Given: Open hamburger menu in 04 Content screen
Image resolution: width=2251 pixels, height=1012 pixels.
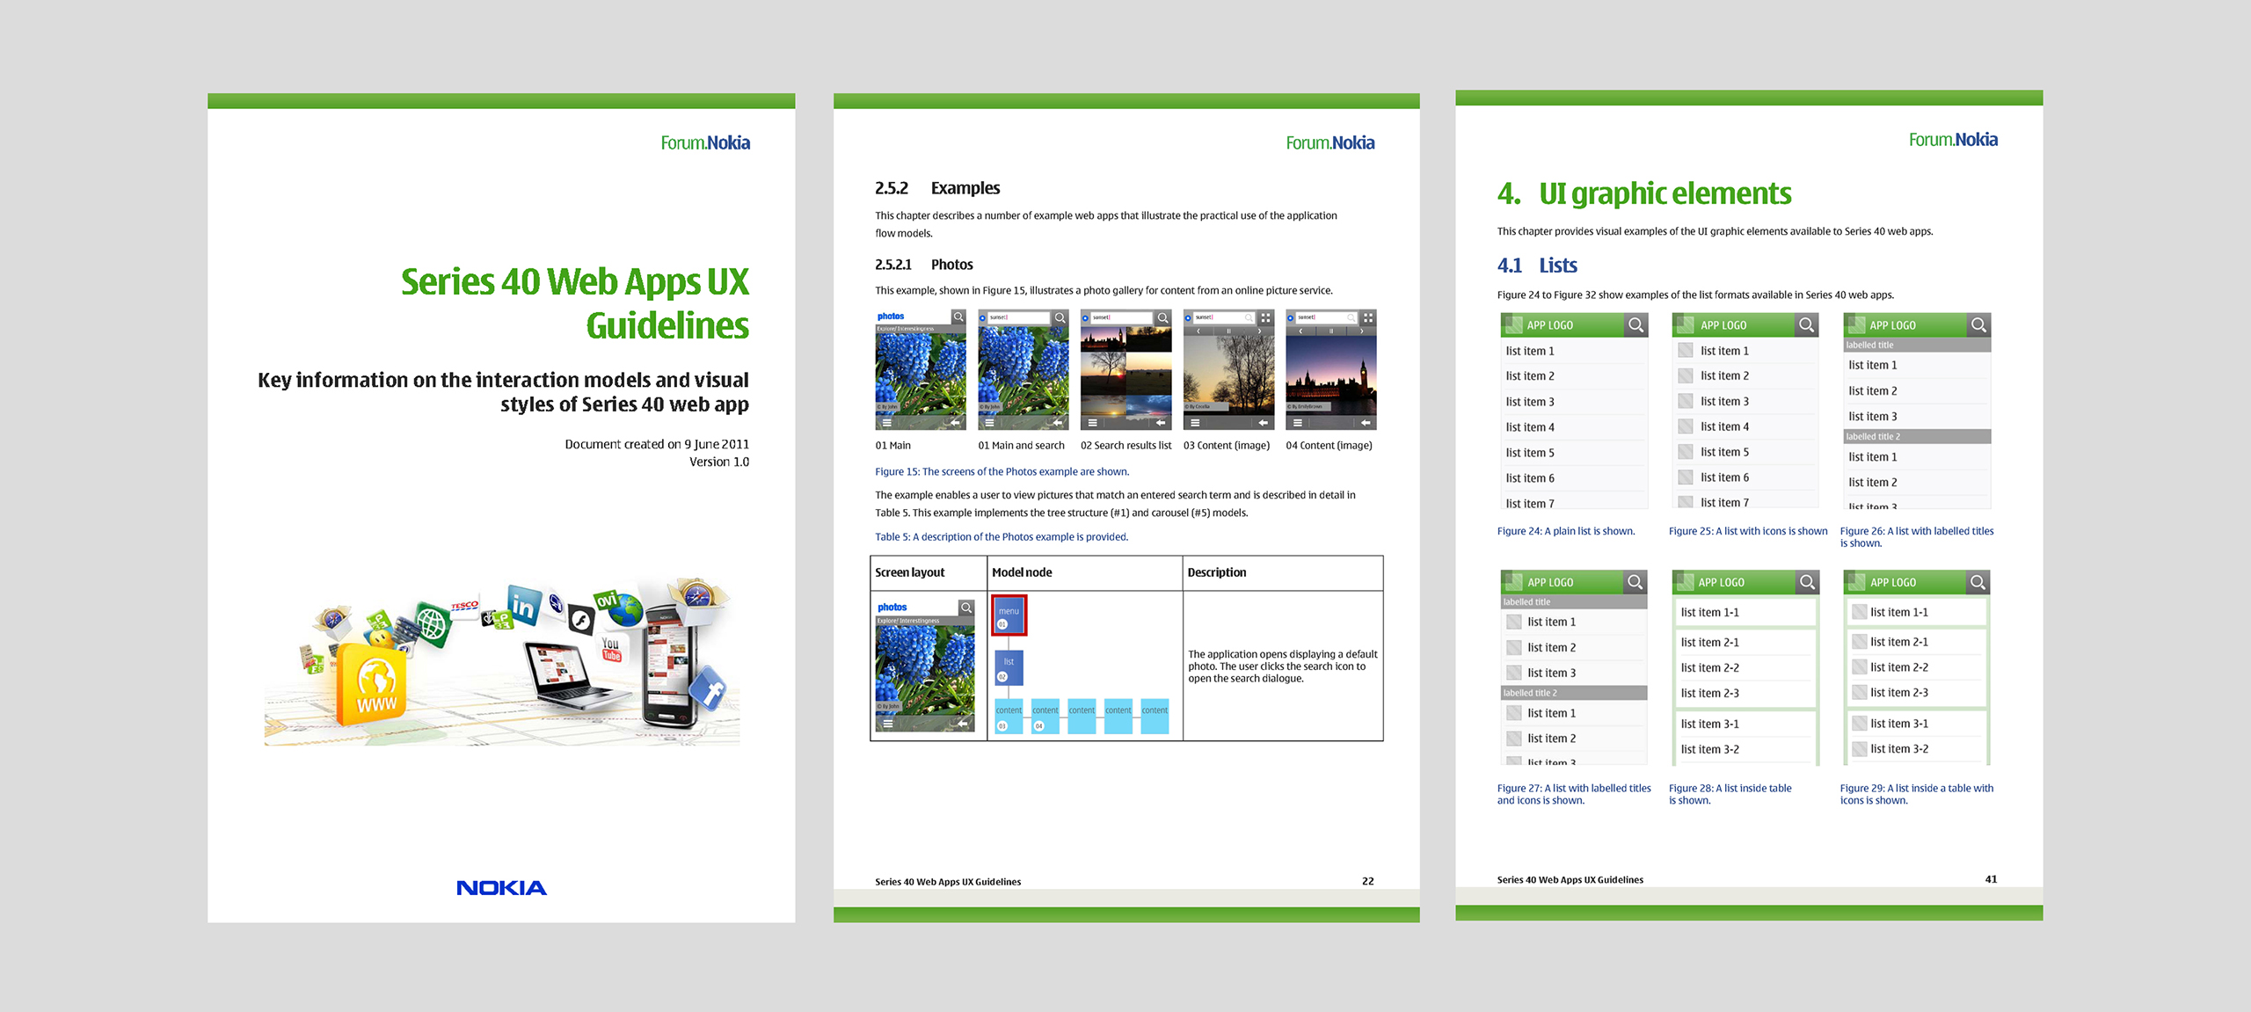Looking at the screenshot, I should pyautogui.click(x=1297, y=423).
